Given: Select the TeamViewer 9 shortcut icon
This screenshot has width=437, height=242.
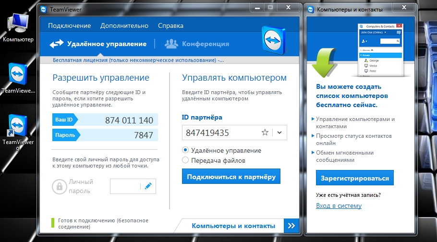Looking at the screenshot, I should (18, 125).
